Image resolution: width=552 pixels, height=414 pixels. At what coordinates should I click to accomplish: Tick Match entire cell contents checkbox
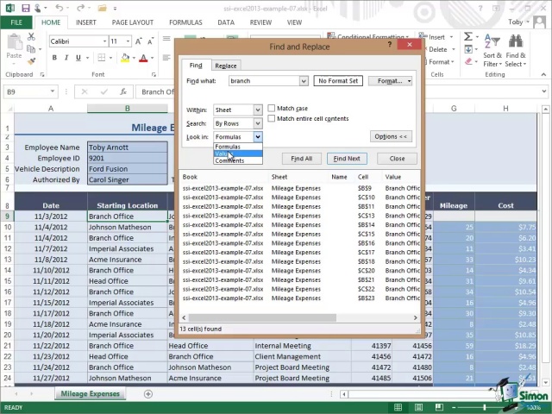coord(272,119)
